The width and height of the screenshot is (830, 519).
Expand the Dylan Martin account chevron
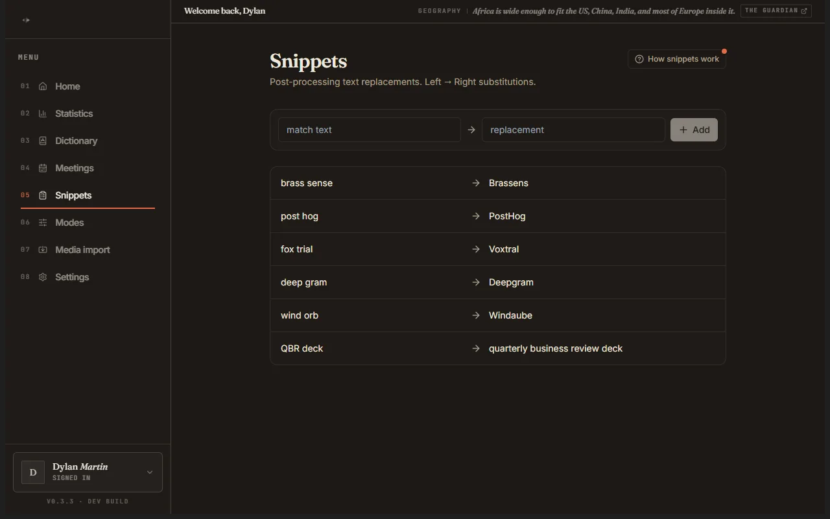click(150, 472)
